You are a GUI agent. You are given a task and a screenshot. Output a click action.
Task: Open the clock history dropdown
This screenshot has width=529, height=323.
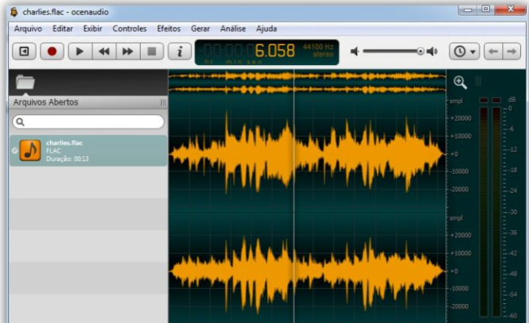tap(465, 52)
